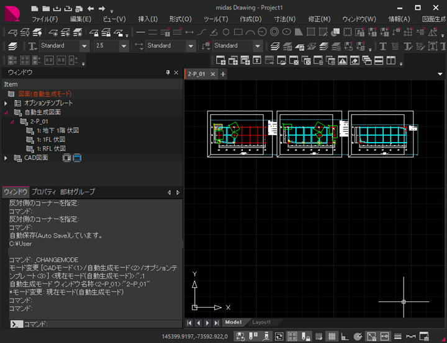Click the 1FL floor plan drawing thumbnail
Image resolution: width=447 pixels, height=343 pixels.
tap(309, 134)
